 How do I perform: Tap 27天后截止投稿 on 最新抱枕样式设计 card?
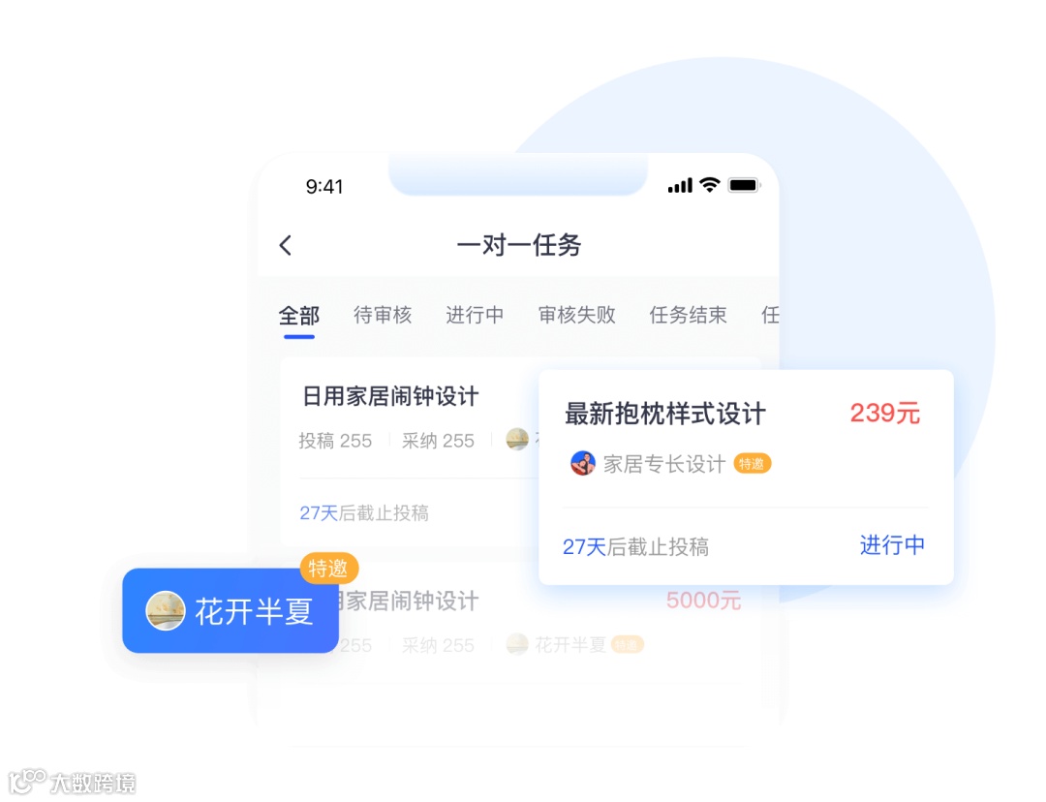point(635,547)
